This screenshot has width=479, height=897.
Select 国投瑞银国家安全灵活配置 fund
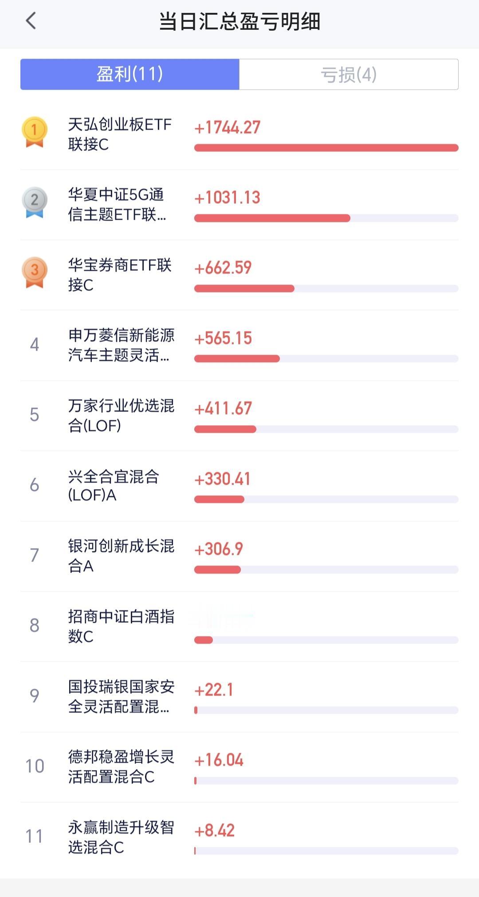(239, 697)
